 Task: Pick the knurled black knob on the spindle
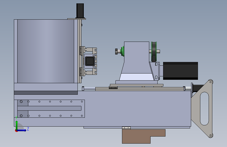[116, 52]
